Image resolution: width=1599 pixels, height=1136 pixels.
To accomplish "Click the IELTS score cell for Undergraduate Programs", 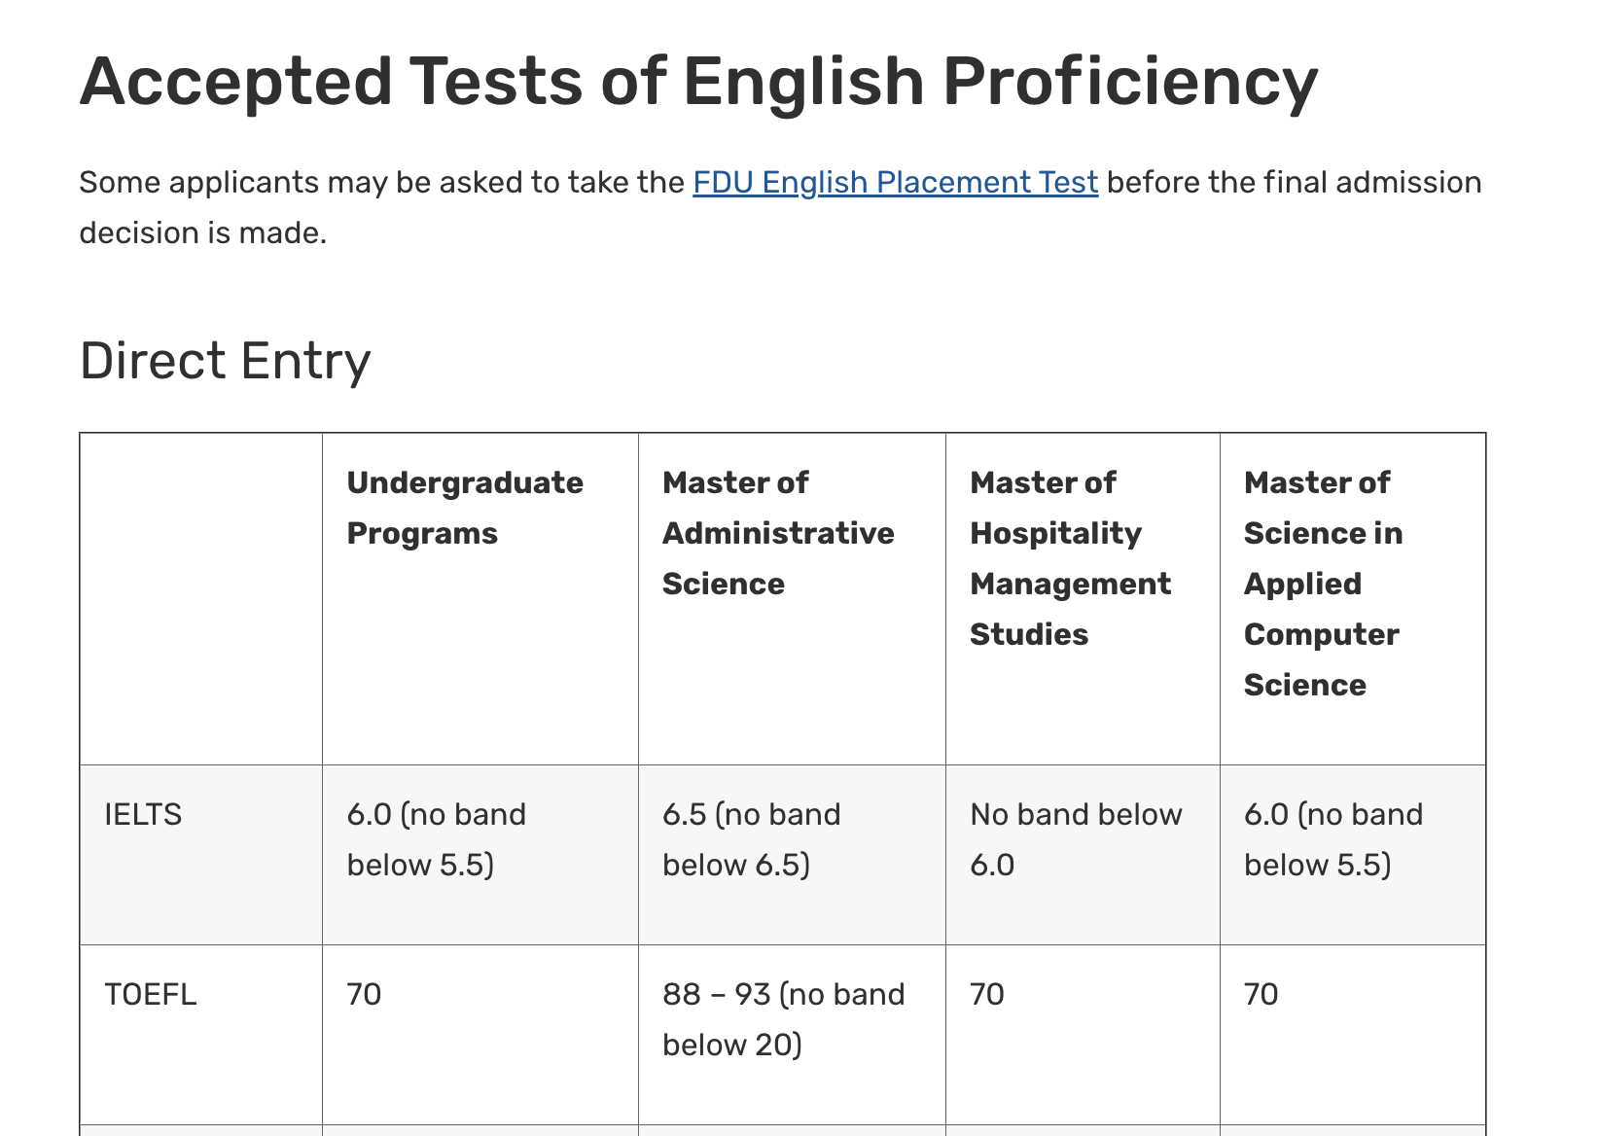I will [436, 839].
